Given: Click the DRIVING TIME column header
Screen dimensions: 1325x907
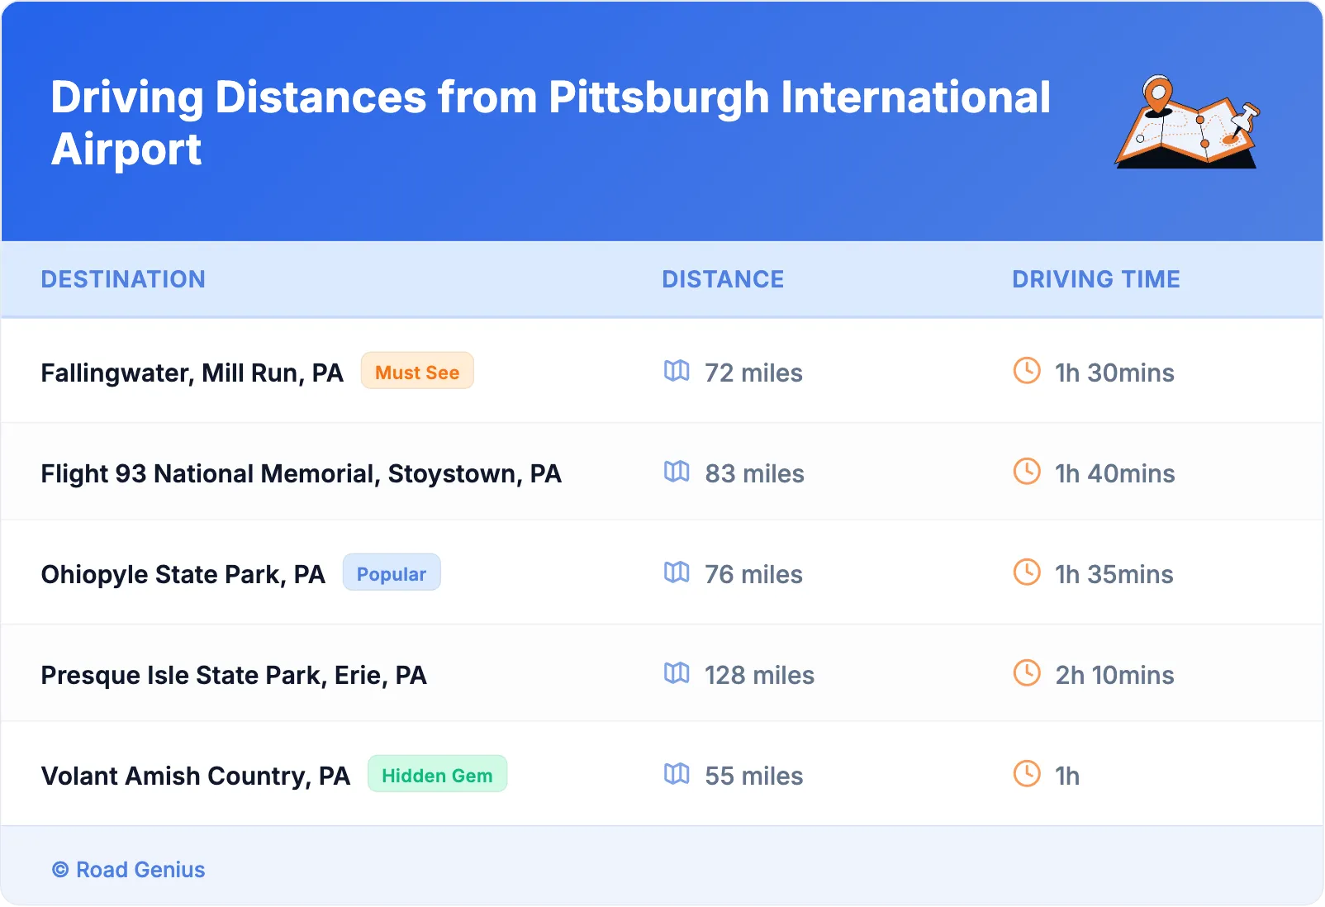Looking at the screenshot, I should [1096, 279].
